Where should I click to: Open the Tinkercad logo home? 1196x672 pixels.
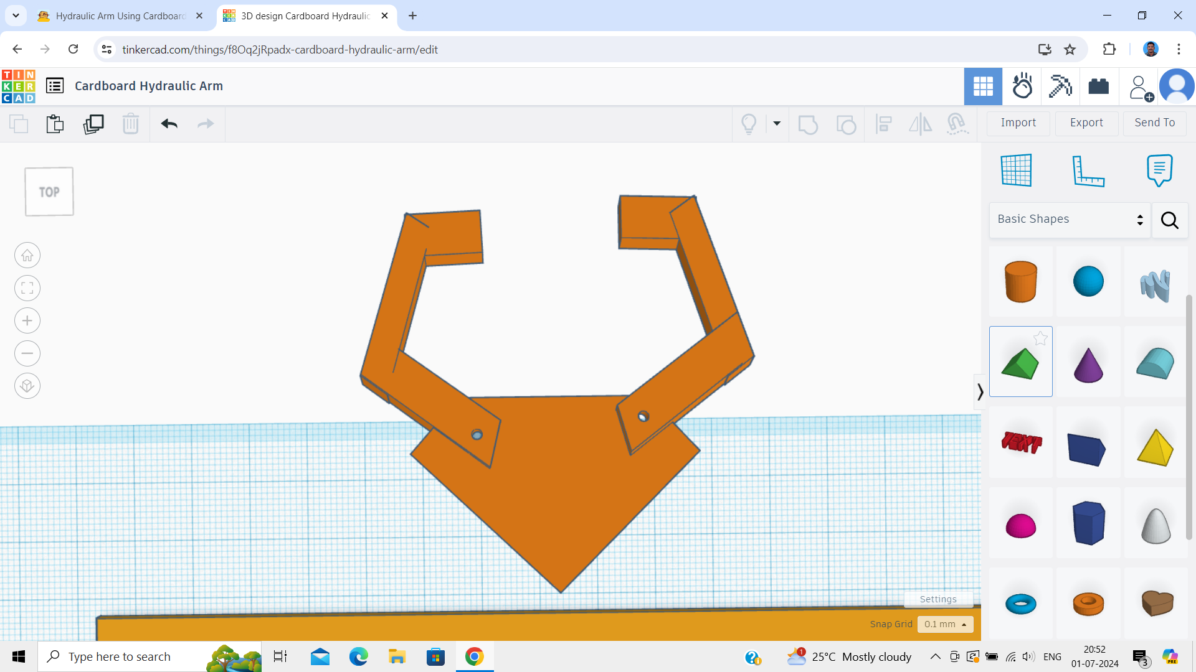pos(19,86)
